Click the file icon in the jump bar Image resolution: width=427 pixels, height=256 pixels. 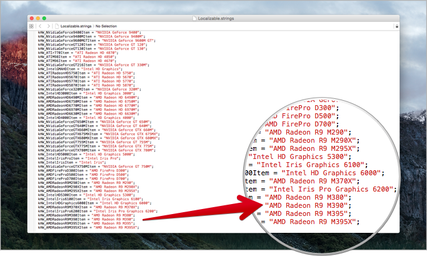coord(57,26)
